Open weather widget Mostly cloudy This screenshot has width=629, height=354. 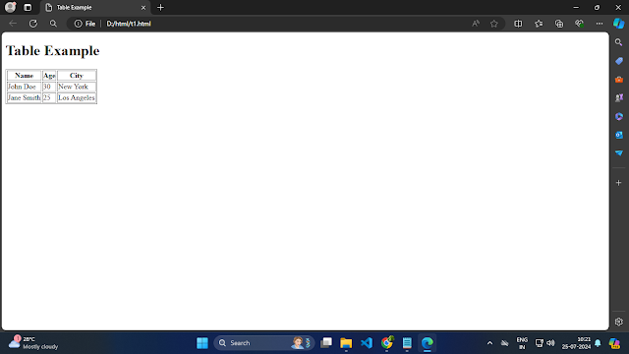33,343
